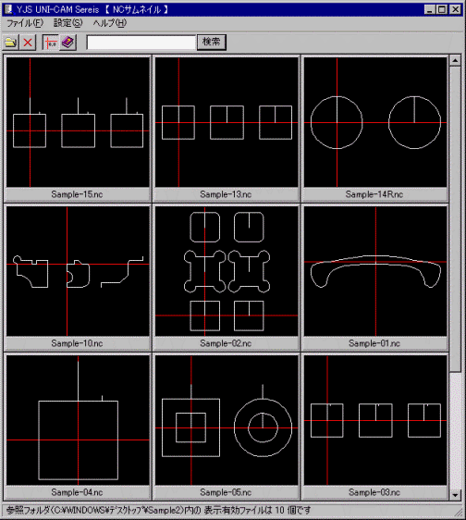Open the 設定(S) menu
Viewport: 466px width, 520px height.
(67, 23)
